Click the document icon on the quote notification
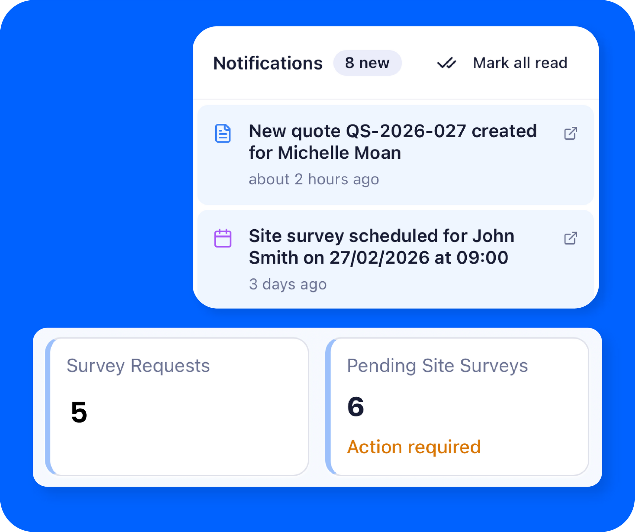Viewport: 635px width, 532px height. (x=223, y=133)
